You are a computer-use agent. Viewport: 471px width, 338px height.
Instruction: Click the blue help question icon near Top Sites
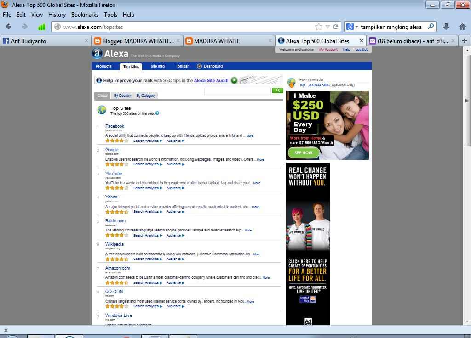(157, 113)
